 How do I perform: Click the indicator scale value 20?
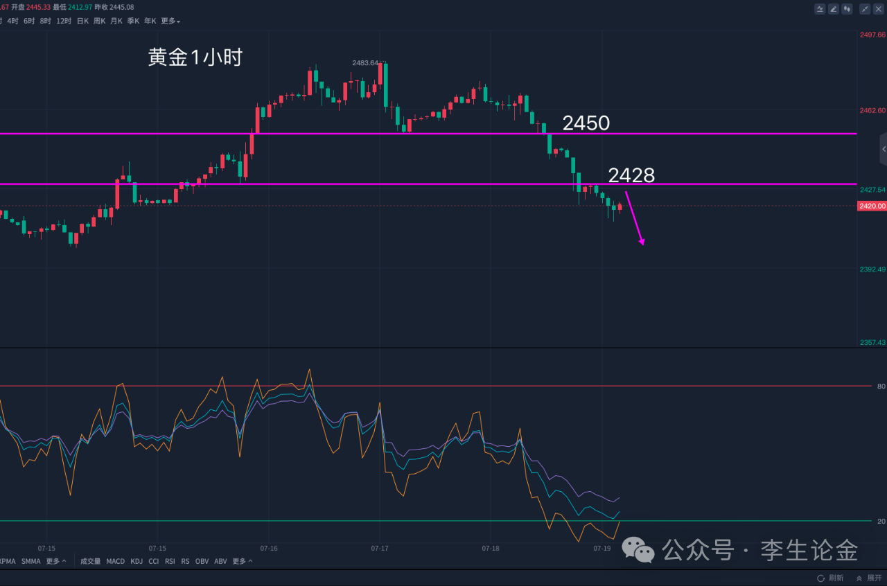(x=881, y=521)
